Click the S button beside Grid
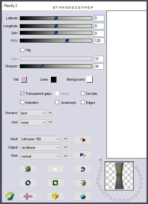The width and height of the screenshot is (148, 204). point(50,122)
